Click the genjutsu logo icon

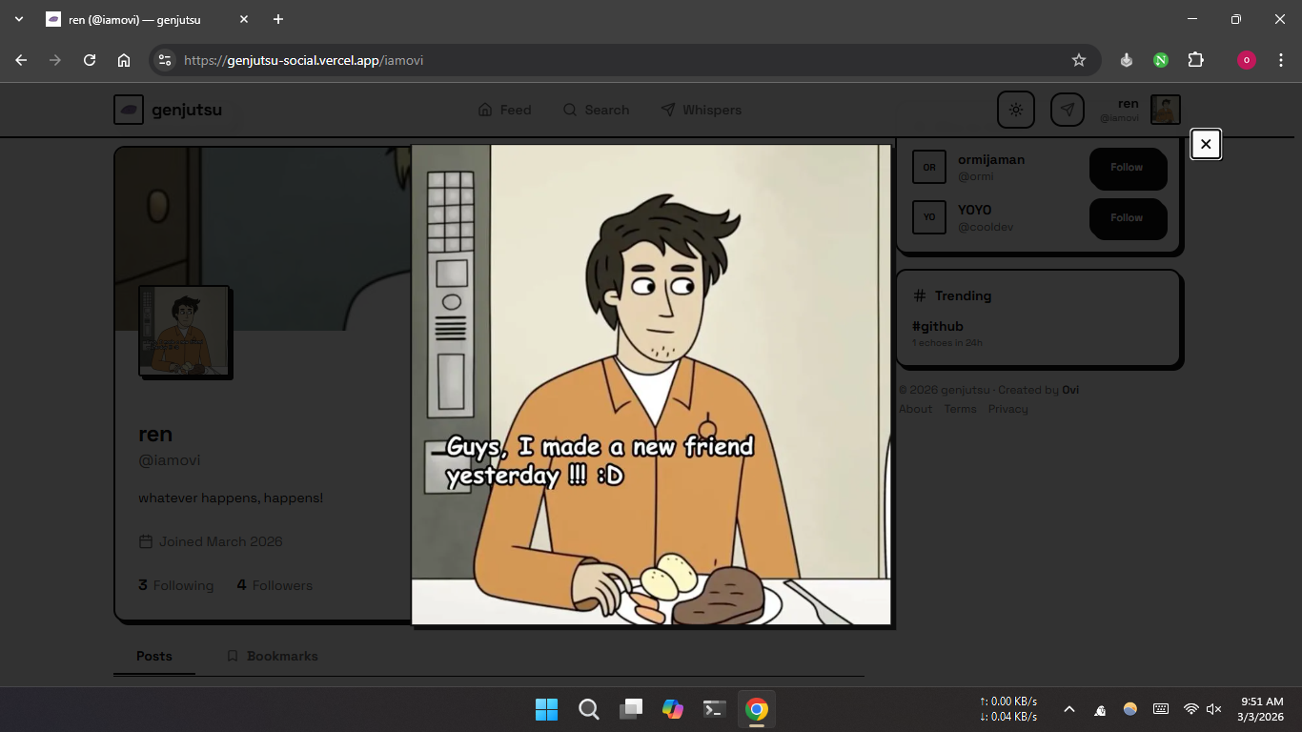[129, 110]
